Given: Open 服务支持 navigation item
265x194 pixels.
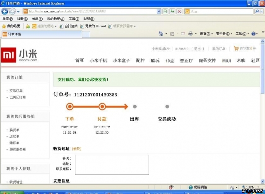Looking at the screenshot, I should [207, 60].
